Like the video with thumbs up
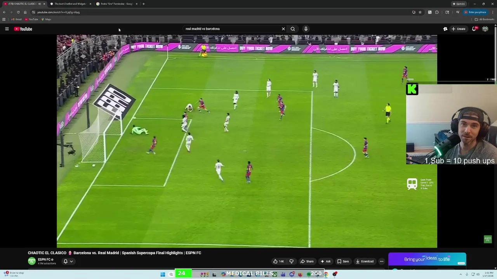This screenshot has width=497, height=279. 278,261
